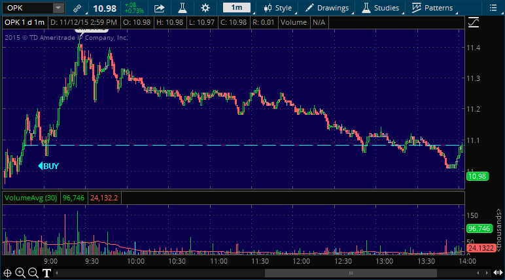Click the 10:00 time axis label
The image size is (505, 280).
click(135, 261)
